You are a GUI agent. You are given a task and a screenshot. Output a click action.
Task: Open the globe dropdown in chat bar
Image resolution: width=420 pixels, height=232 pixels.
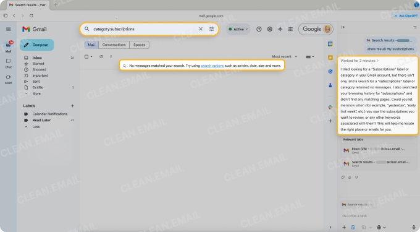pyautogui.click(x=381, y=227)
